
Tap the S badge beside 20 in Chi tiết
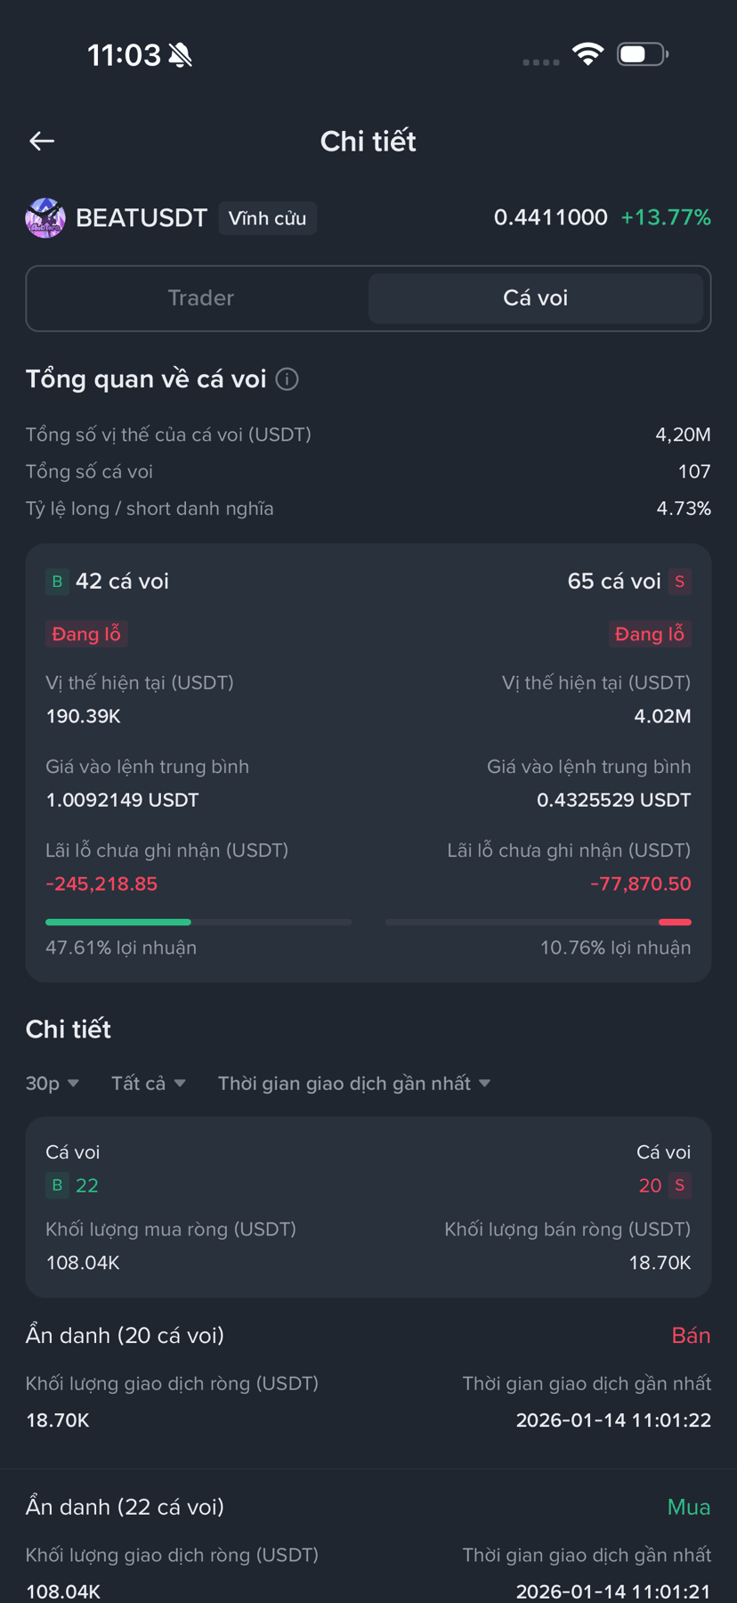coord(680,1185)
